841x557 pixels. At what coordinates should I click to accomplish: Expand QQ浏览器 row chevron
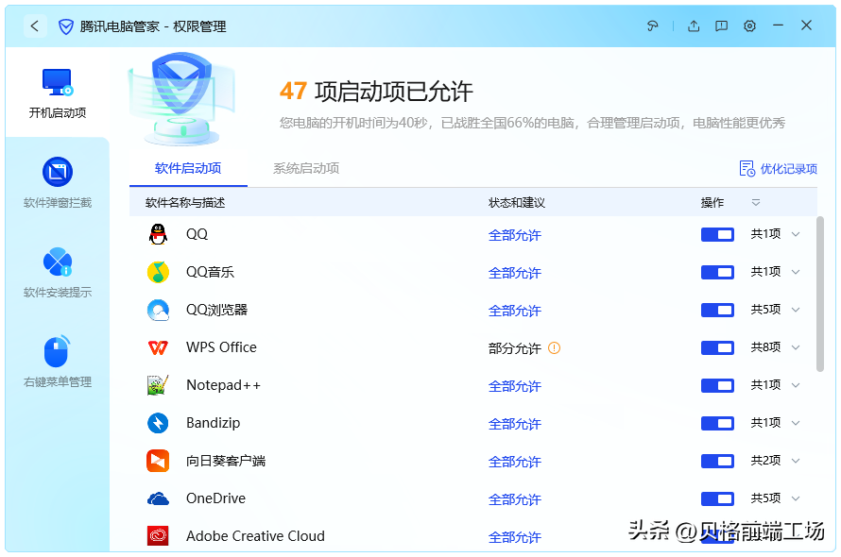(796, 310)
